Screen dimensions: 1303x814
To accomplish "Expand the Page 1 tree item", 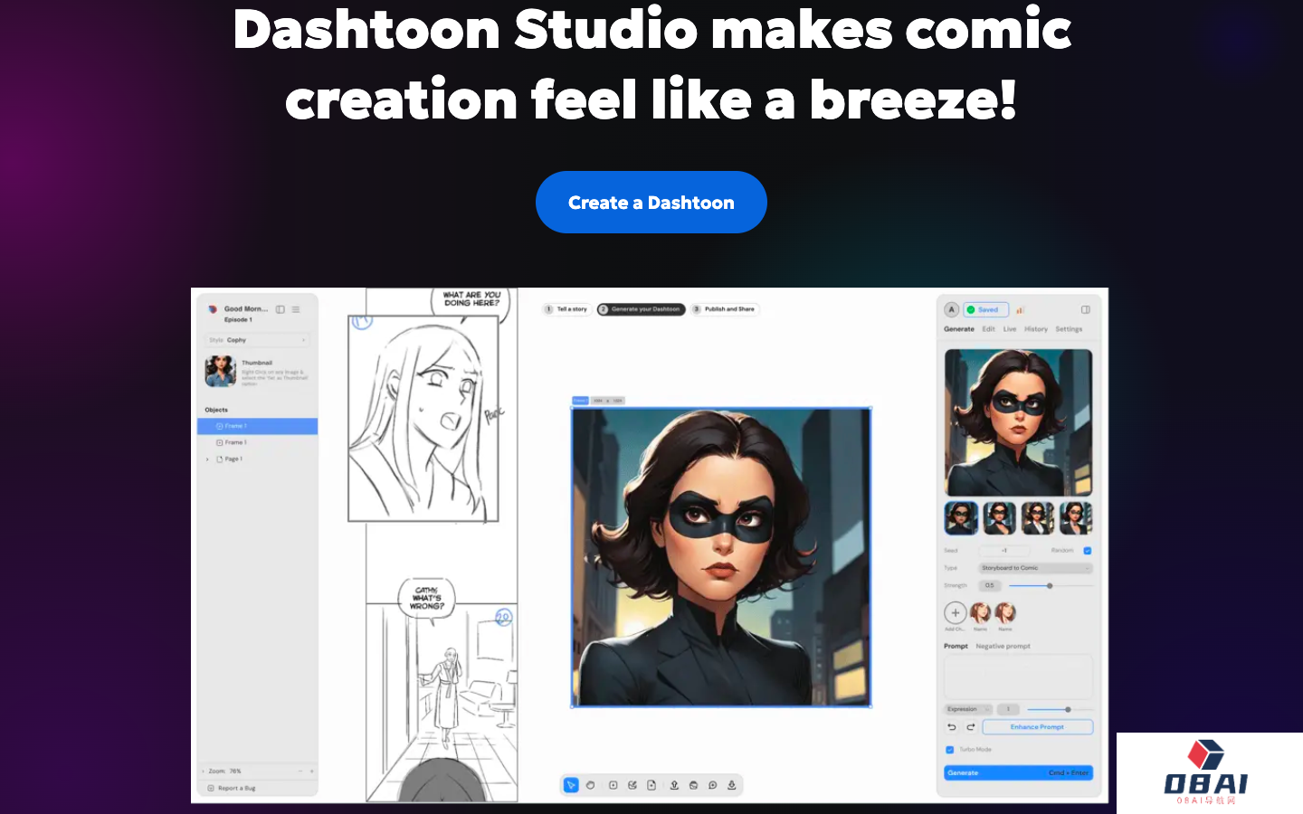I will [x=207, y=459].
